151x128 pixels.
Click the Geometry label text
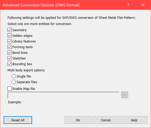(x=20, y=30)
